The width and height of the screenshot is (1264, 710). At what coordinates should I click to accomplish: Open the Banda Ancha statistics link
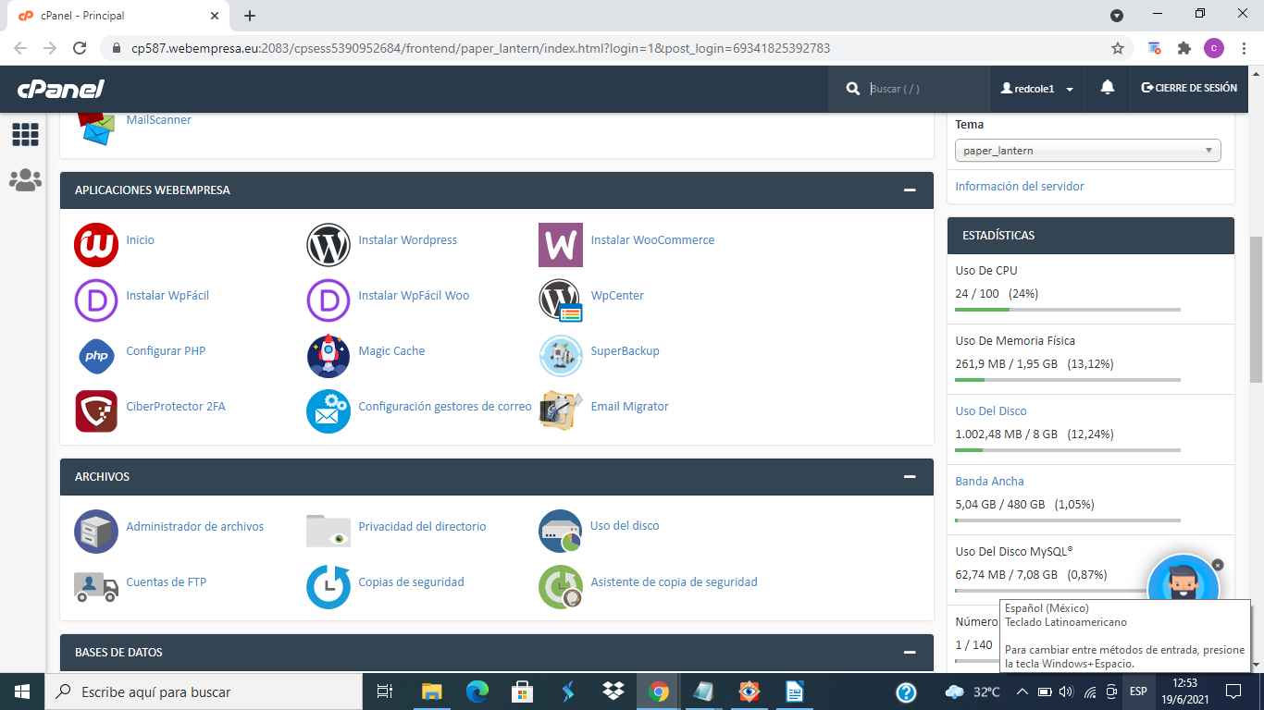[x=989, y=481]
